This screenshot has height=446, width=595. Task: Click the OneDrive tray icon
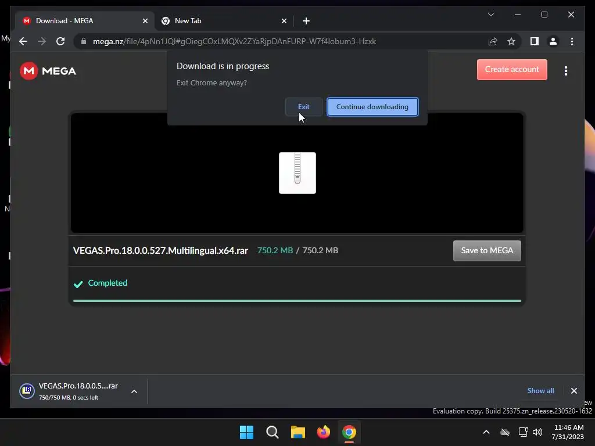pos(505,432)
